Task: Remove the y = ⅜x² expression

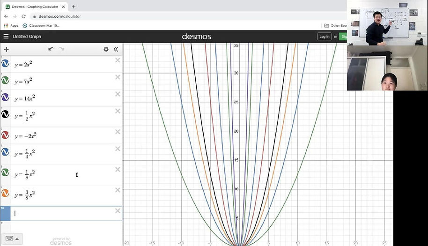Action: click(118, 190)
